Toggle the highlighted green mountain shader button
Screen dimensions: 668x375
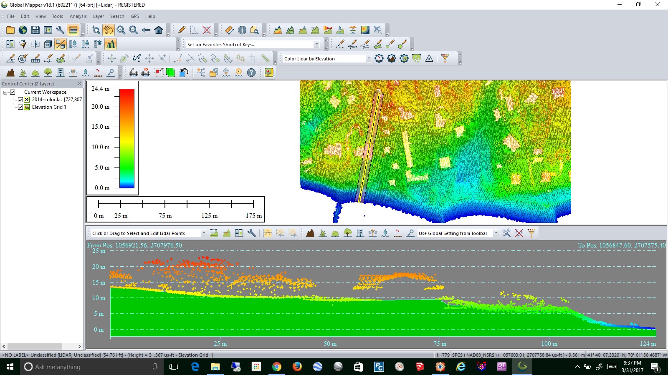111,44
